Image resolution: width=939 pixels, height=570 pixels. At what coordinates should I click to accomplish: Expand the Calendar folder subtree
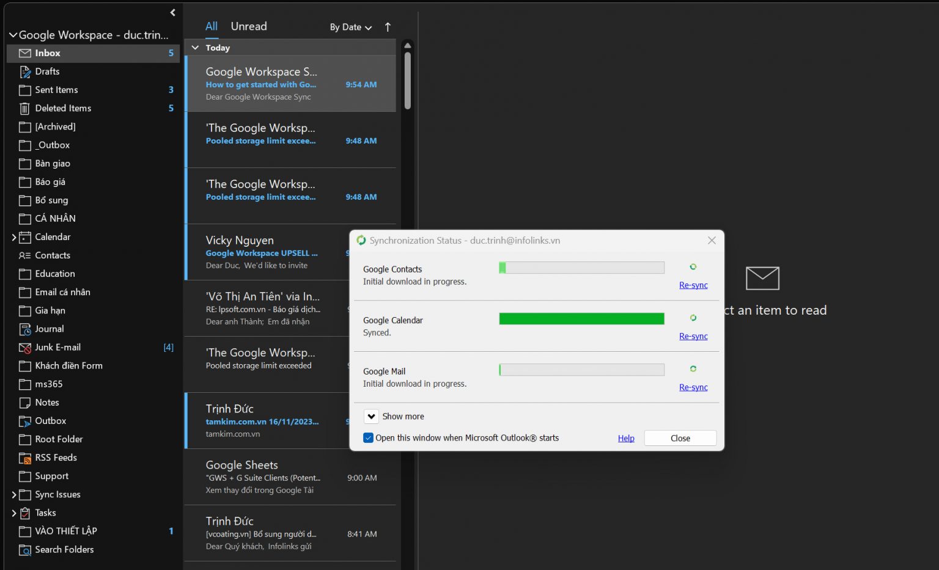pyautogui.click(x=13, y=238)
